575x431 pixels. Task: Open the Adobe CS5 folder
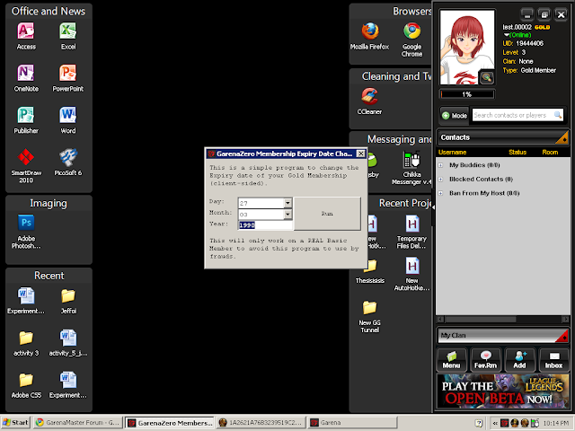26,385
